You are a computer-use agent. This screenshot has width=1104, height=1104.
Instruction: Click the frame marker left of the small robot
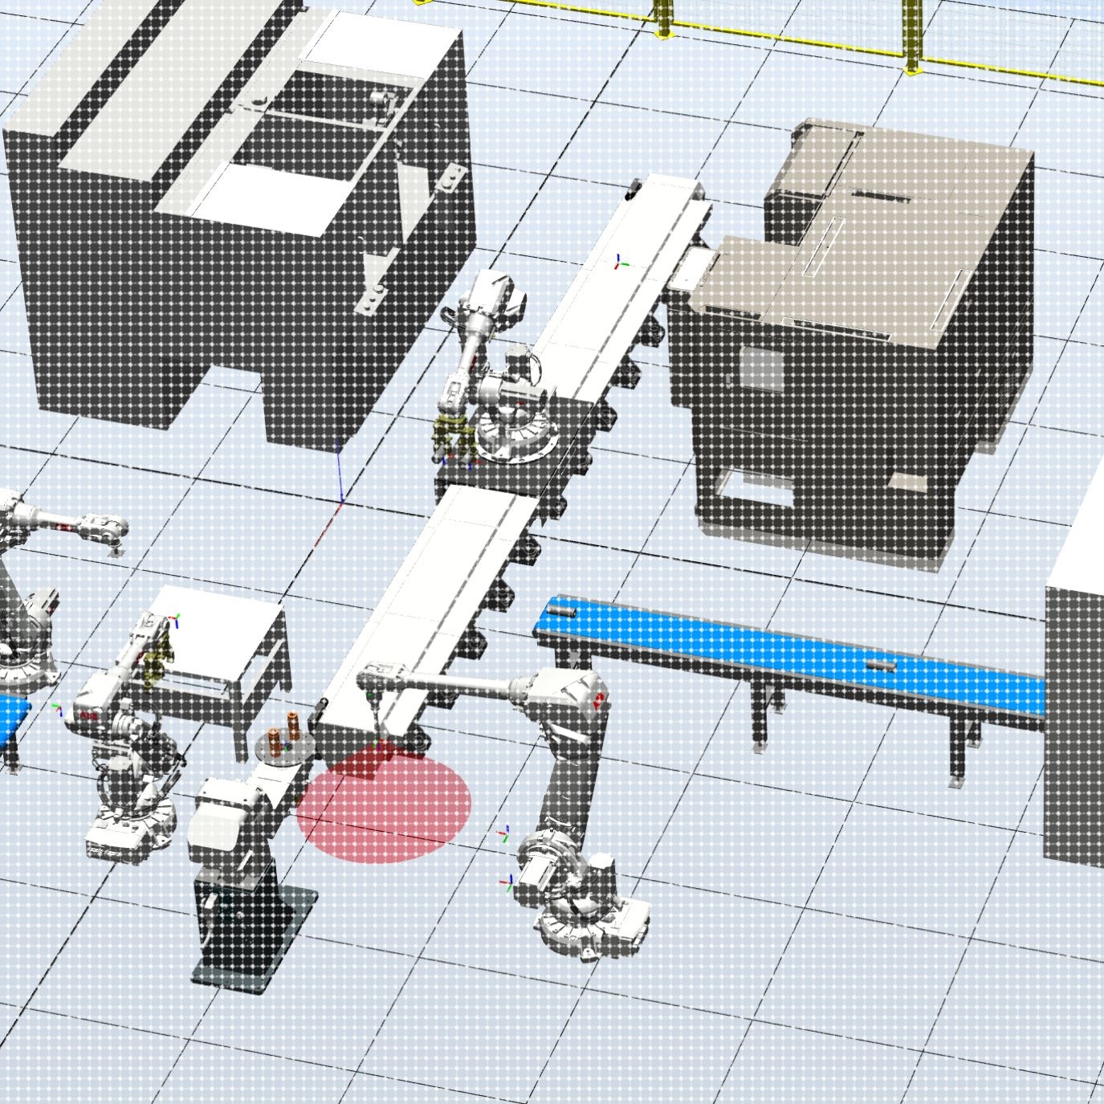[57, 709]
